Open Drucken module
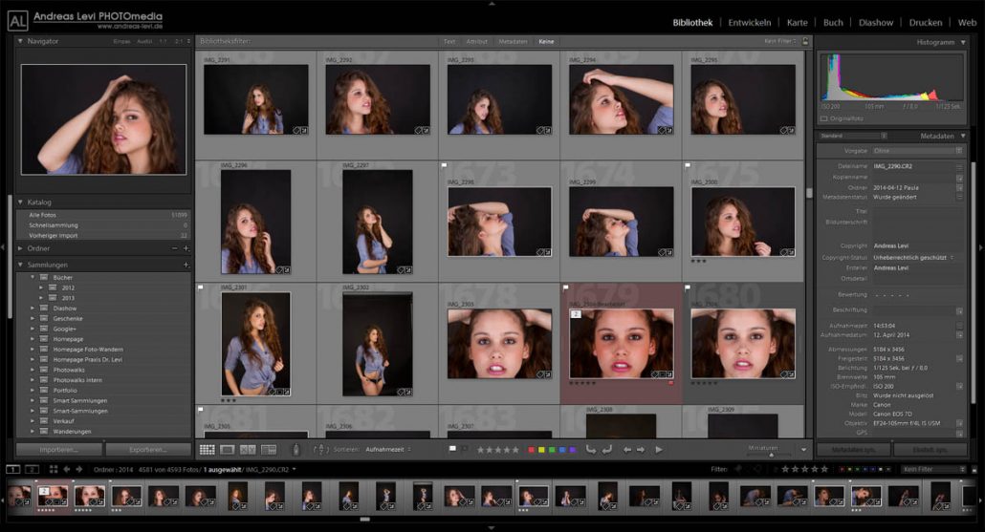The height and width of the screenshot is (532, 985). click(x=926, y=23)
